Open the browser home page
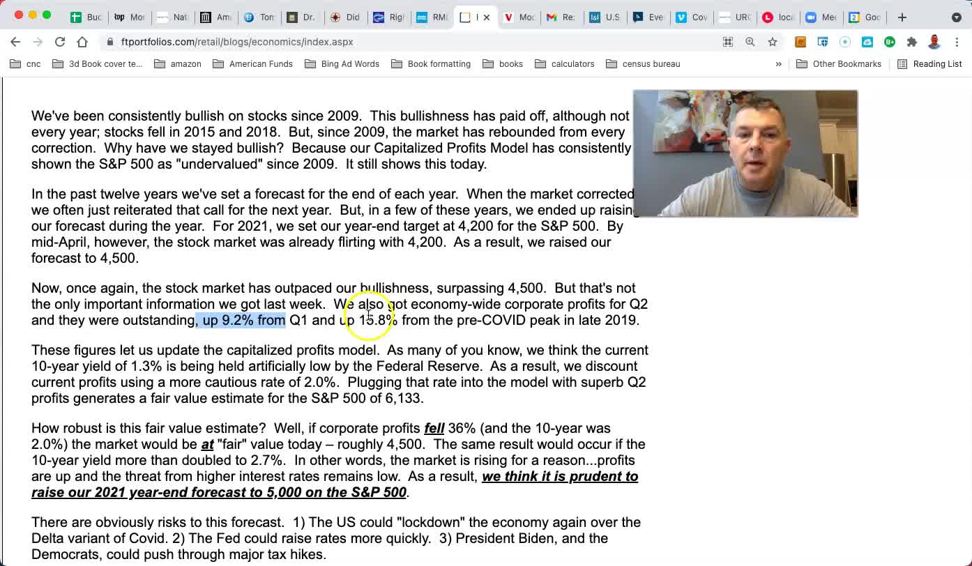972x566 pixels. click(x=82, y=42)
